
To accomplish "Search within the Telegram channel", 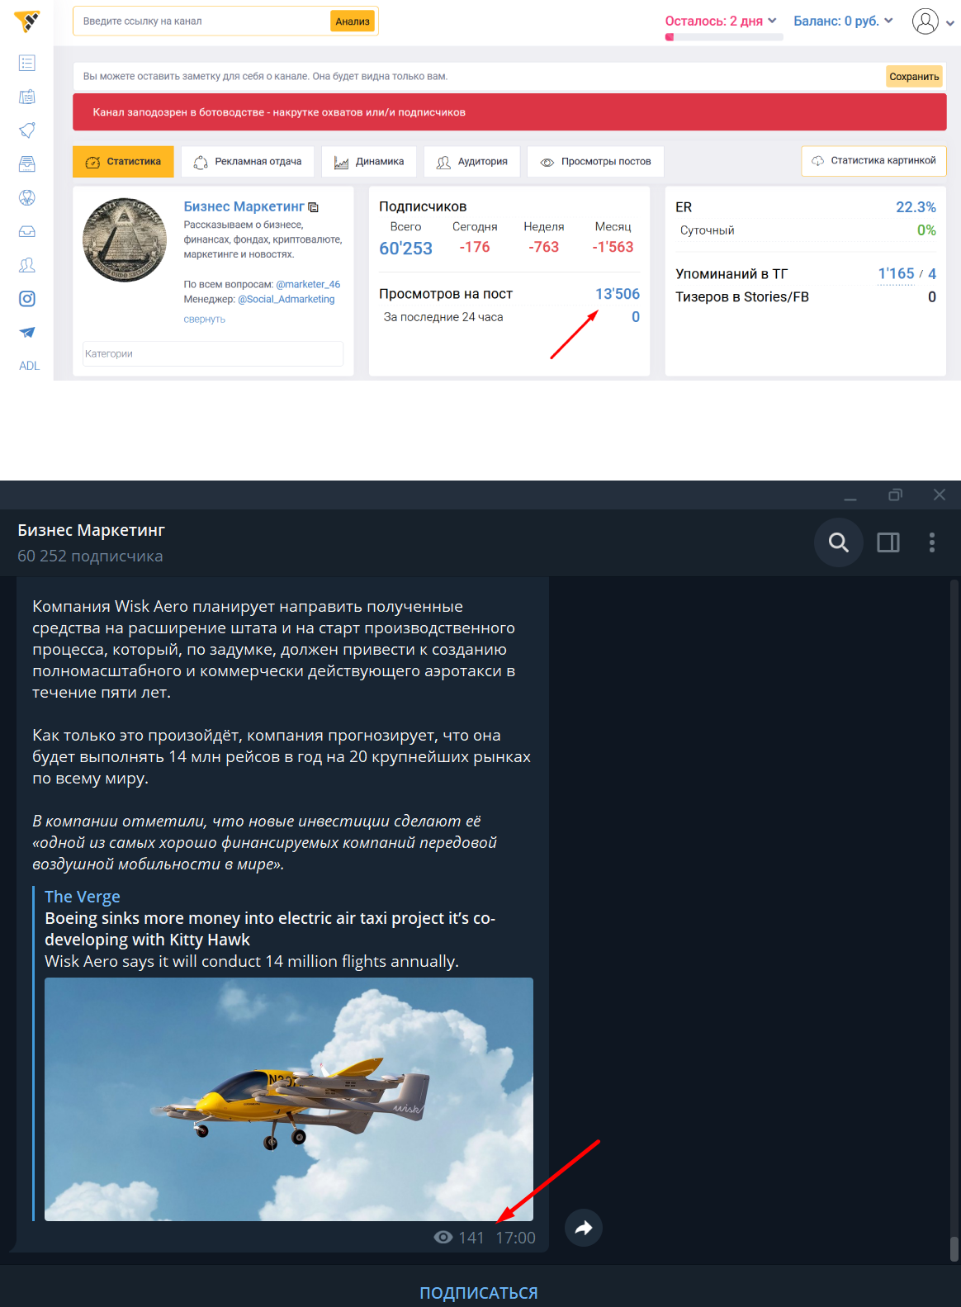I will (x=838, y=542).
